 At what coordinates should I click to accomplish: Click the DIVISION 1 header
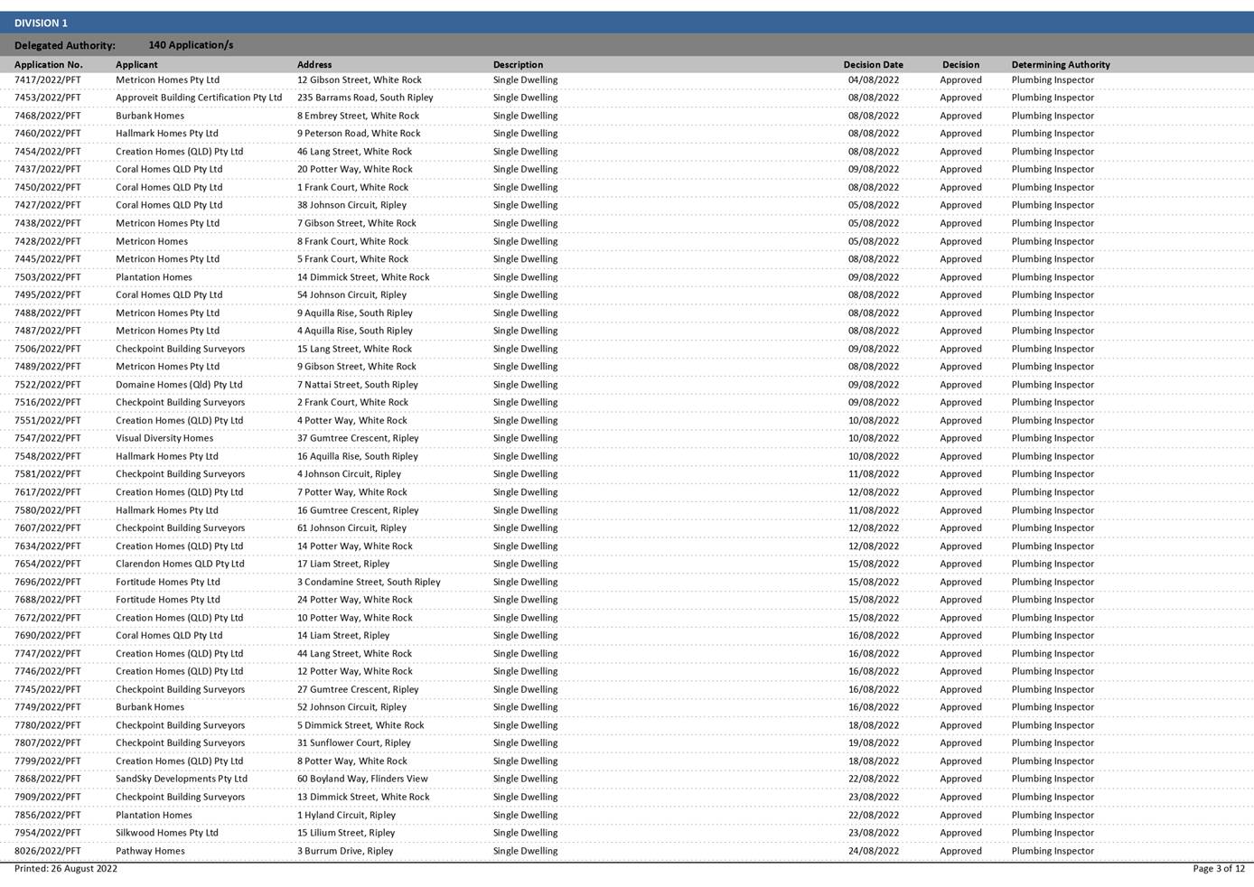pyautogui.click(x=627, y=23)
